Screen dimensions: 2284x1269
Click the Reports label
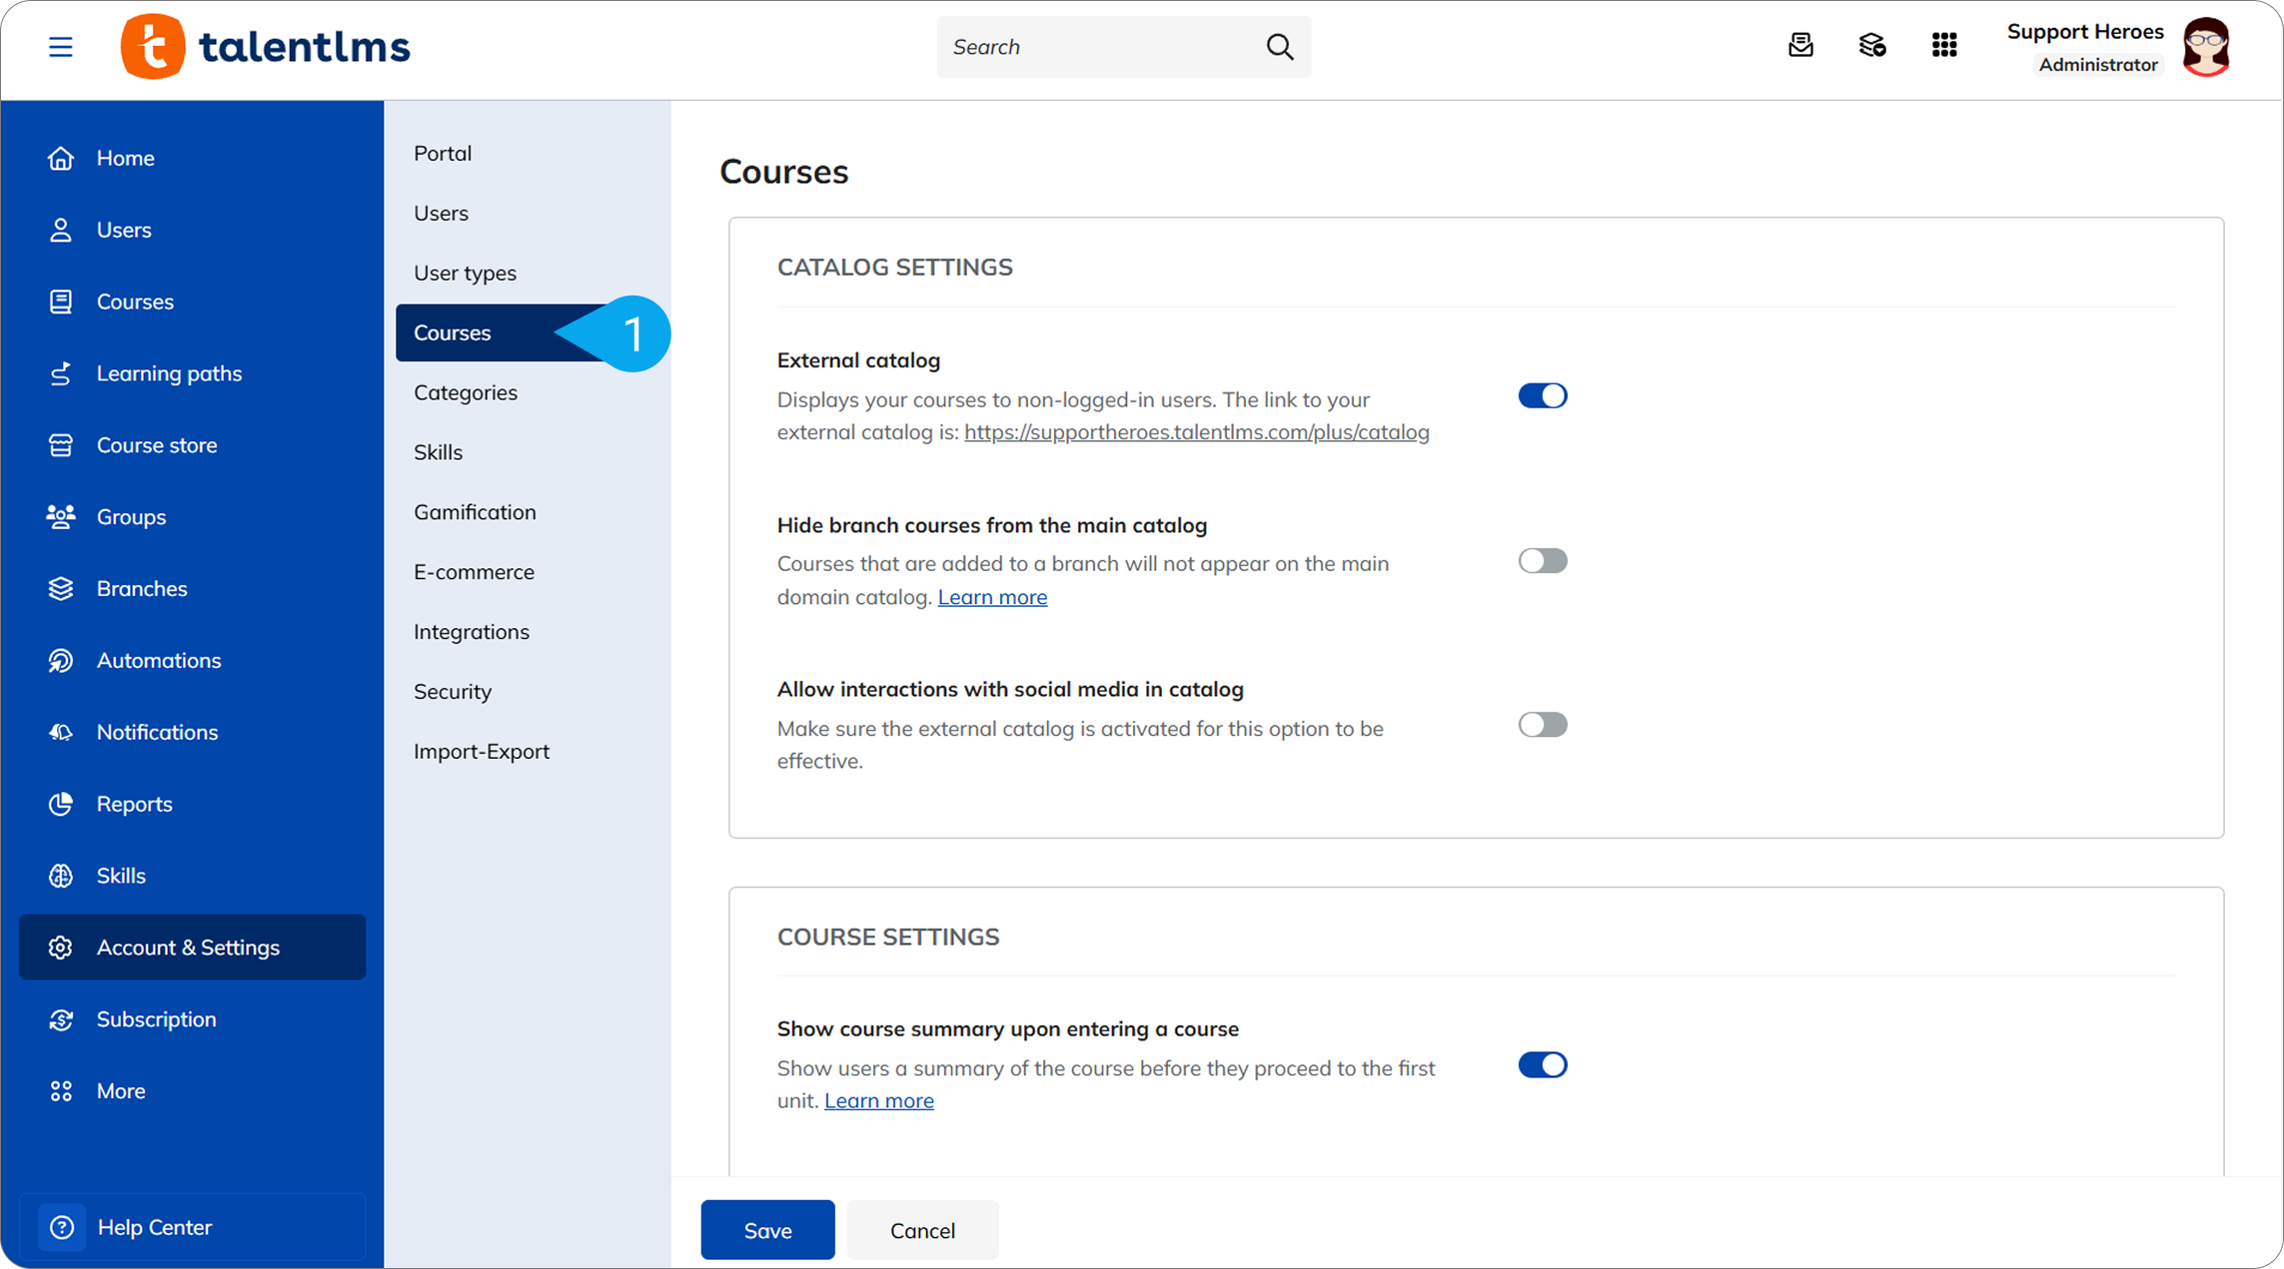pyautogui.click(x=135, y=804)
